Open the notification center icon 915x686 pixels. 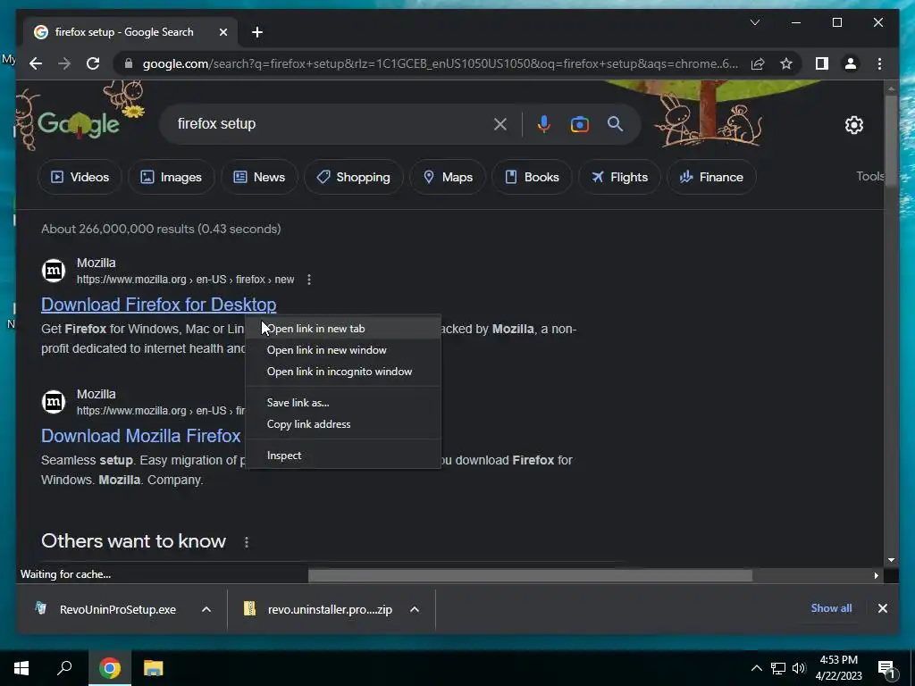(x=887, y=669)
